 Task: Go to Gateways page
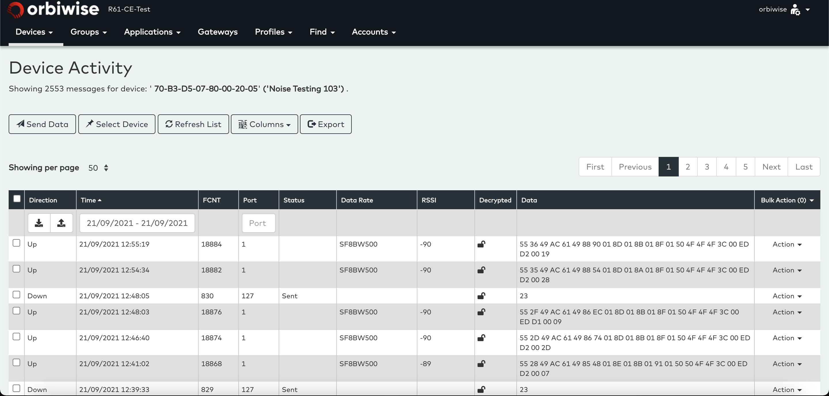[218, 32]
